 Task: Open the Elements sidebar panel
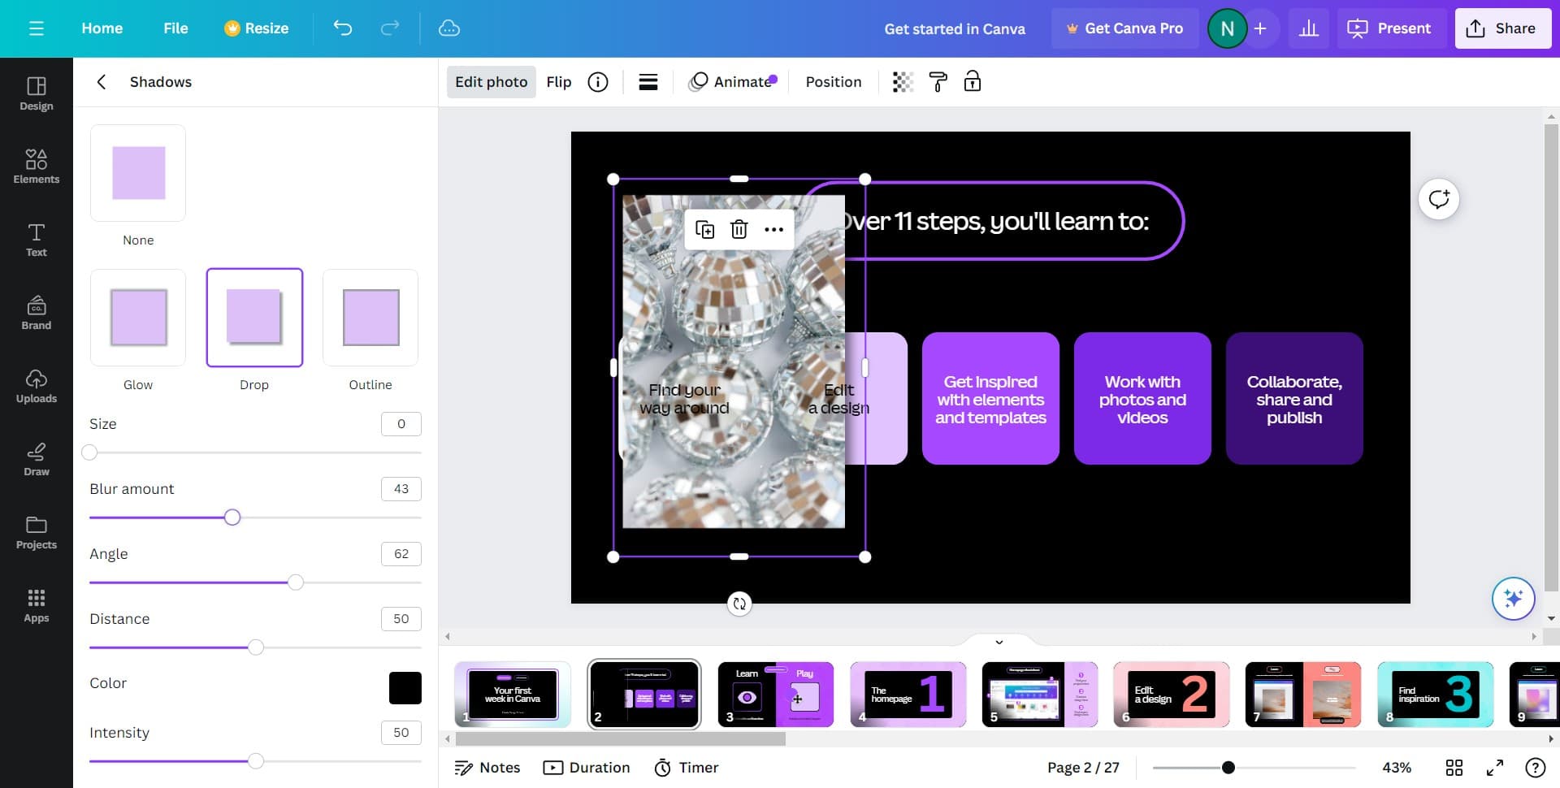tap(37, 166)
